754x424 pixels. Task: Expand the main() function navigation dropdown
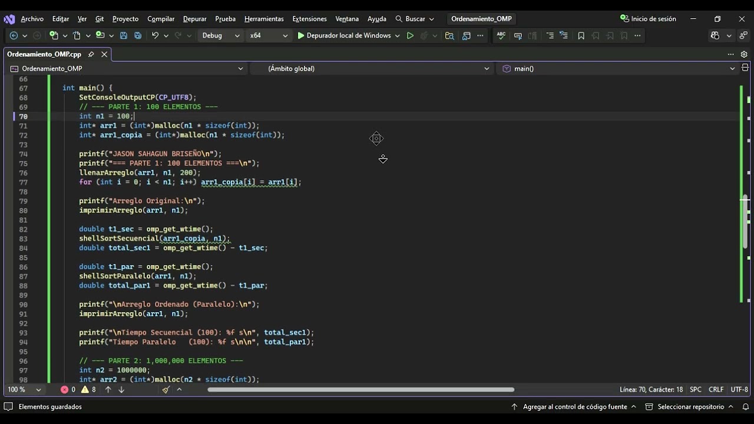pyautogui.click(x=619, y=68)
